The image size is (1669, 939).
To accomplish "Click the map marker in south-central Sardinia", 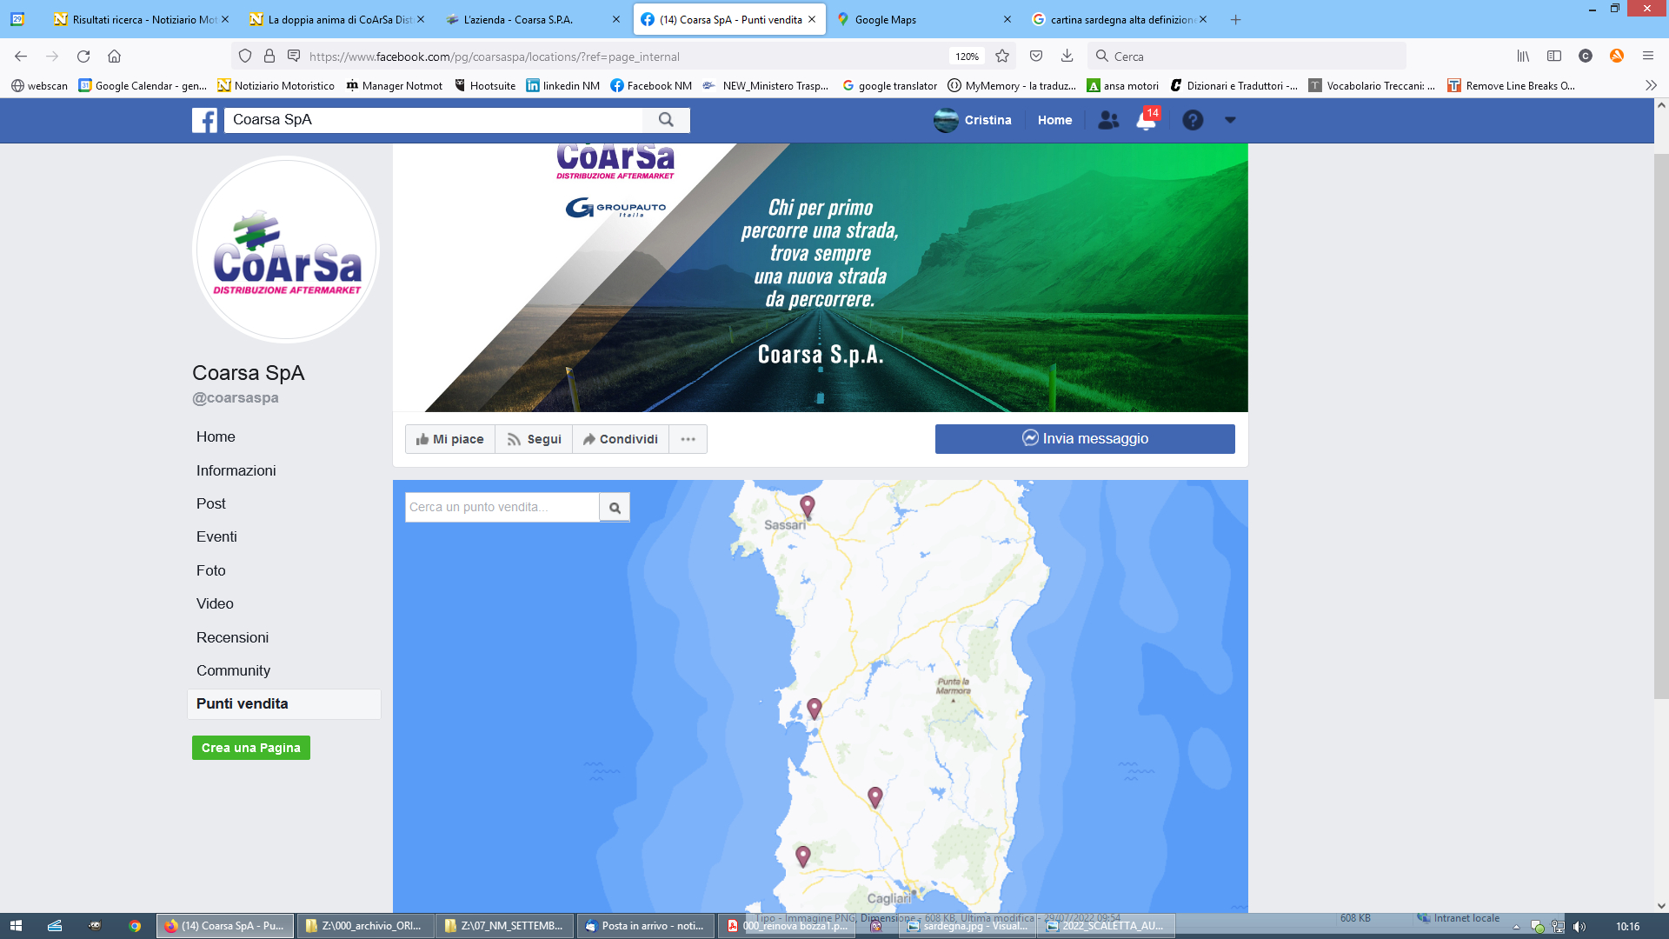I will [875, 796].
